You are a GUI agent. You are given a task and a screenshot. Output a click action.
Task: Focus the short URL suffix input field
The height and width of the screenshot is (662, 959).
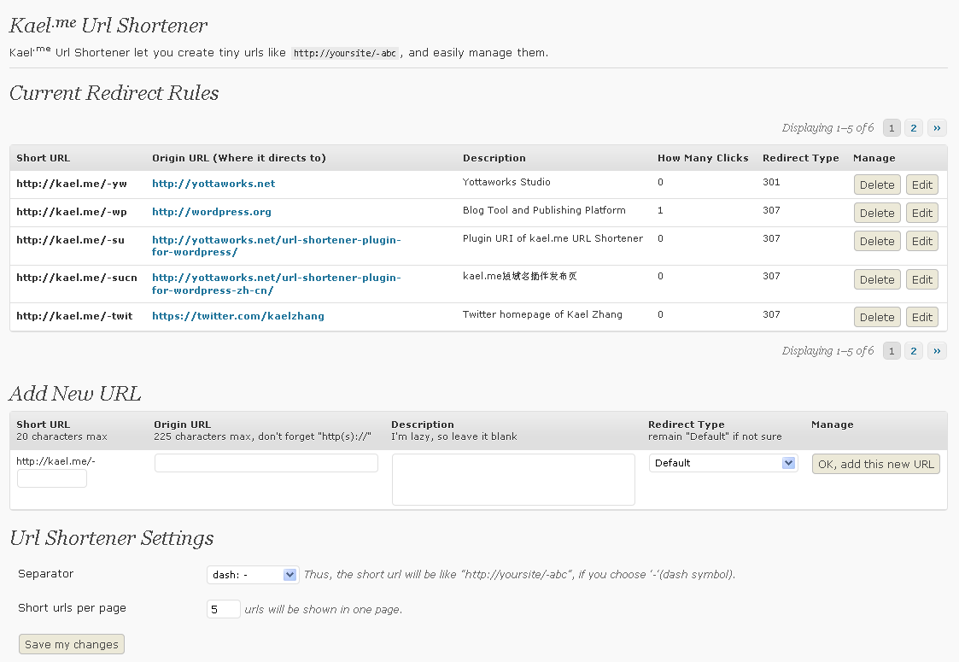(52, 478)
